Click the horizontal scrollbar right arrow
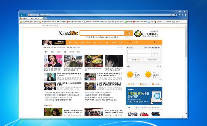Viewport: 207px width, 126px height. click(x=183, y=117)
